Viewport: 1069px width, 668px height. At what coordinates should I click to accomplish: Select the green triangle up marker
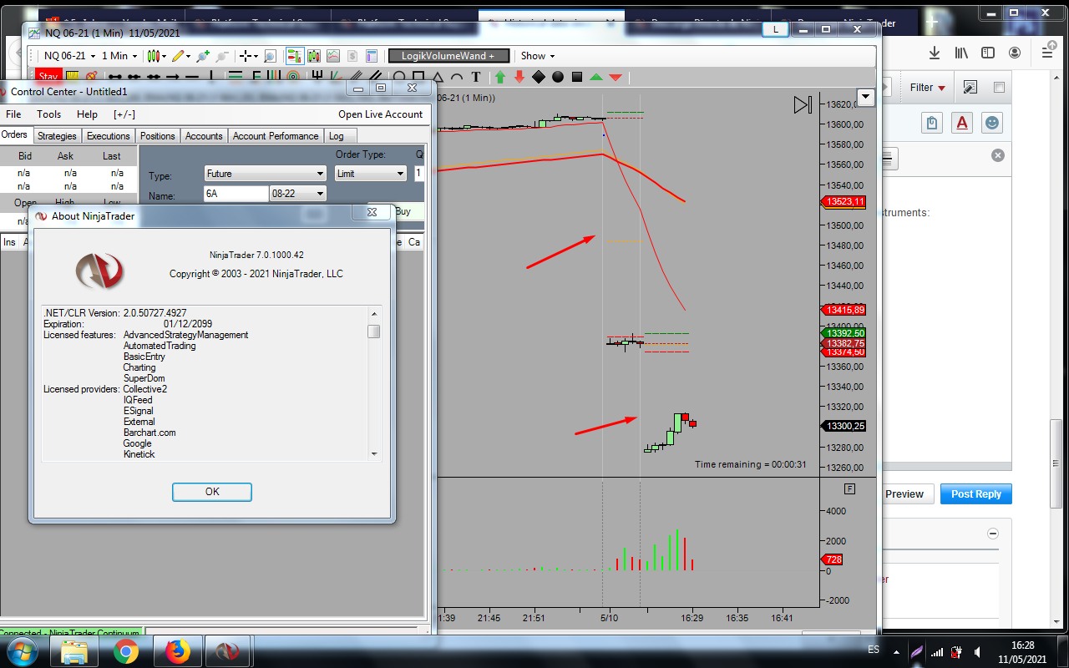click(596, 78)
